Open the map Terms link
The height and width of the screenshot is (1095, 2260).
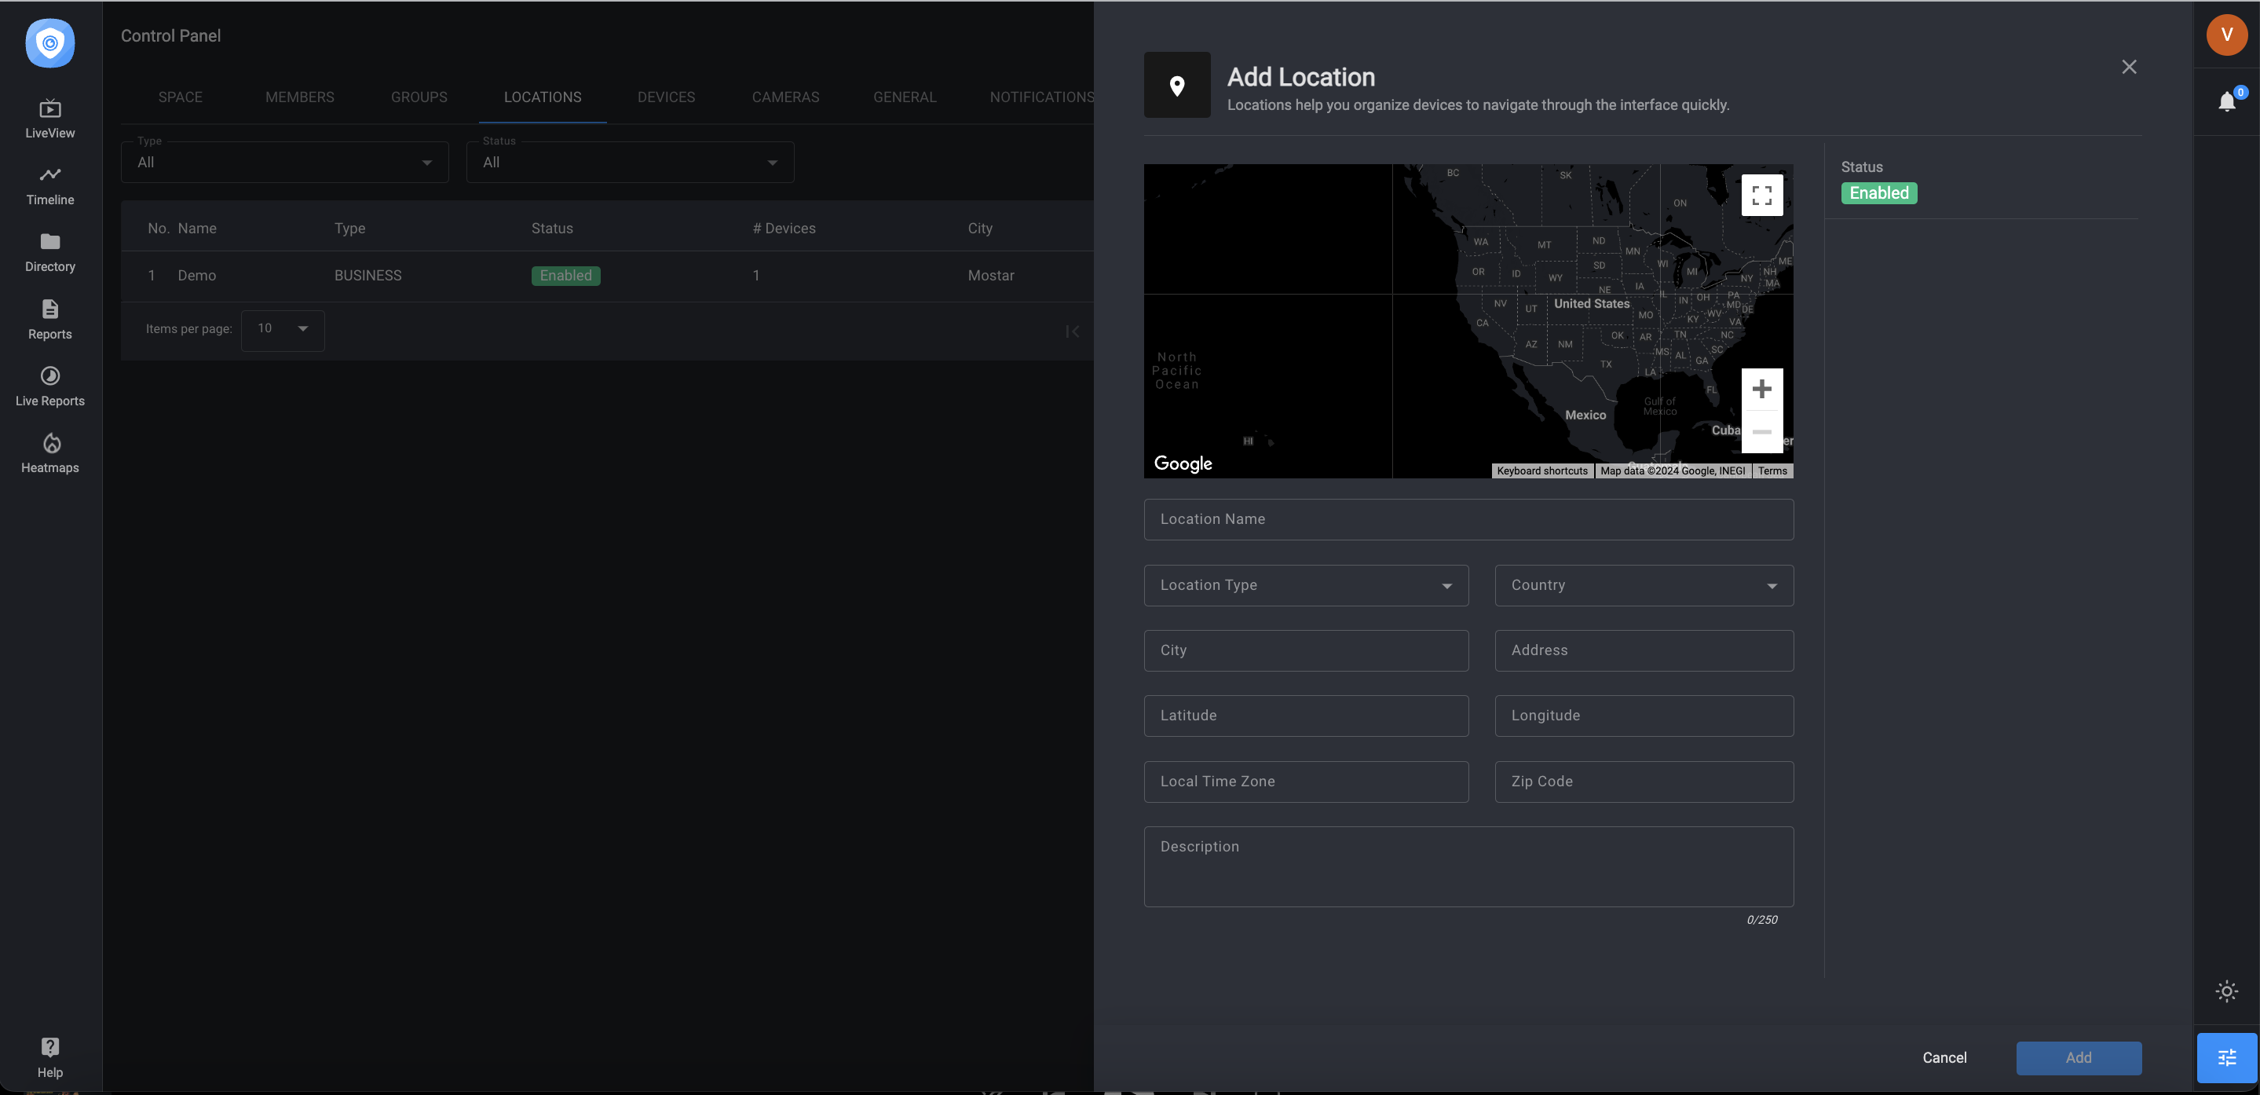[x=1772, y=471]
